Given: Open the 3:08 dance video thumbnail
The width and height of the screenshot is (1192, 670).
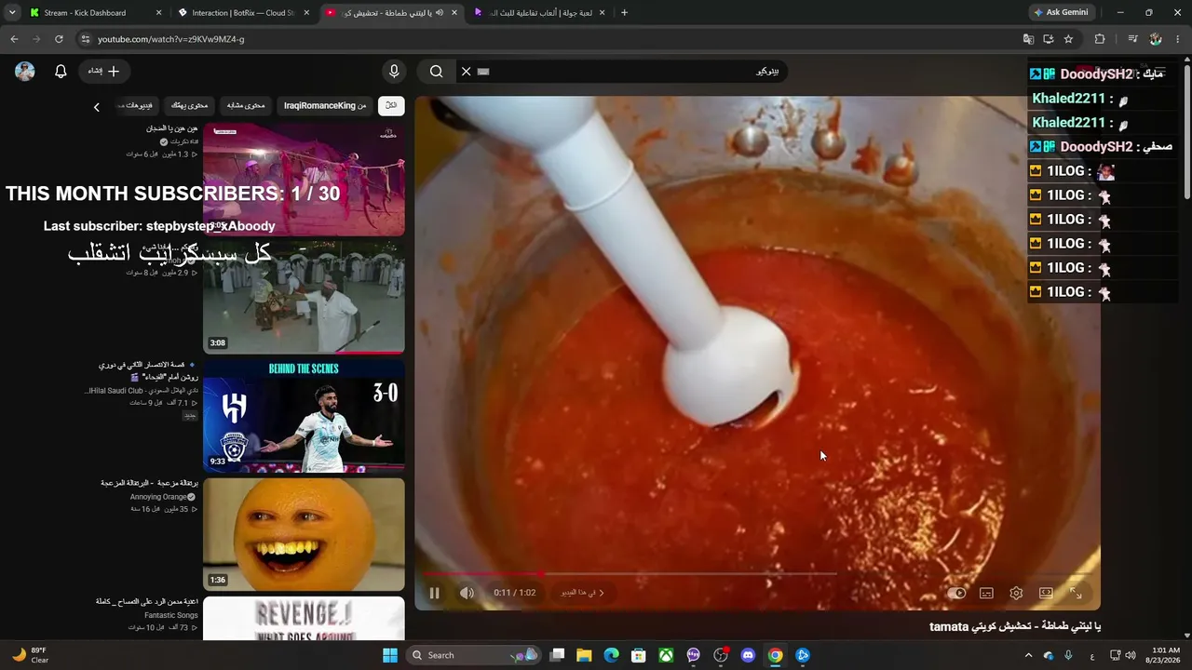Looking at the screenshot, I should 304,297.
